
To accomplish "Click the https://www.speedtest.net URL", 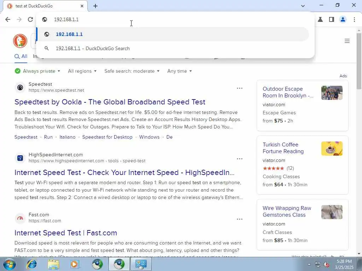I will click(x=56, y=90).
